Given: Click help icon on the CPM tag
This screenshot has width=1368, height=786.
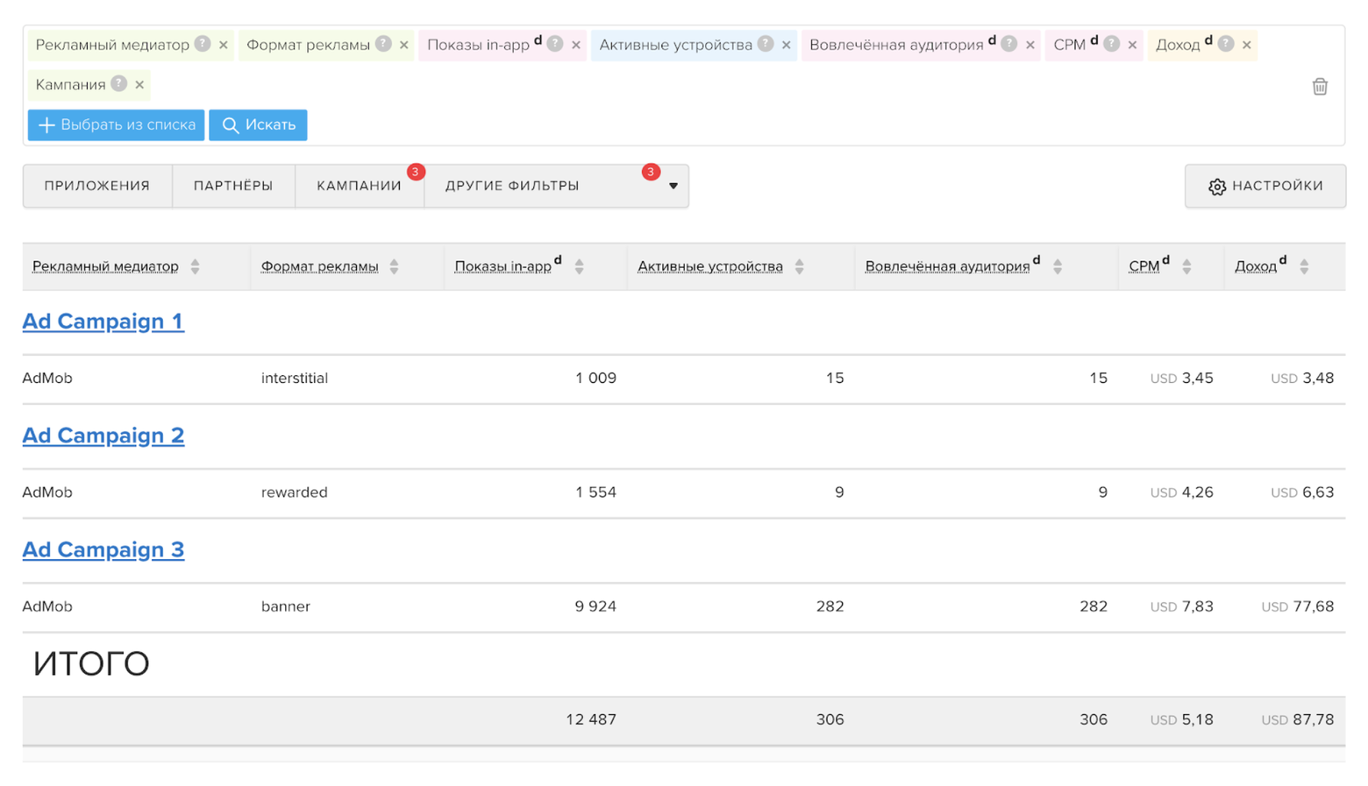Looking at the screenshot, I should 1111,44.
